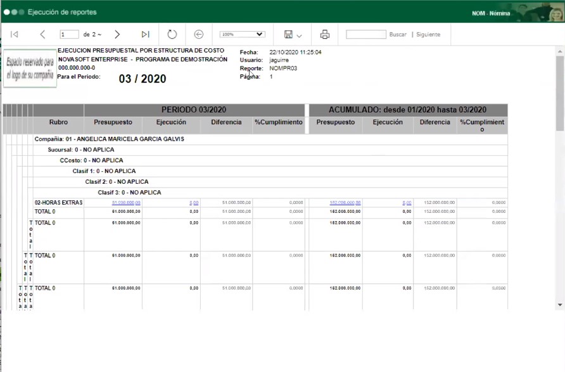This screenshot has height=372, width=565.
Task: Open the period budget link for 02-HORAS EXTRAS
Action: point(126,203)
